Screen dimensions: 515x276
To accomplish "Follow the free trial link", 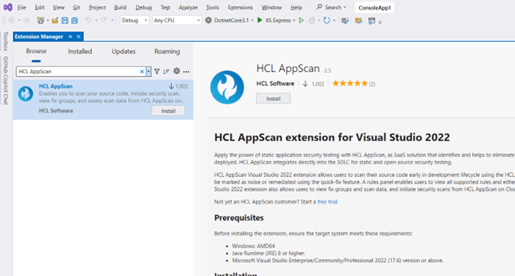I will pyautogui.click(x=327, y=201).
